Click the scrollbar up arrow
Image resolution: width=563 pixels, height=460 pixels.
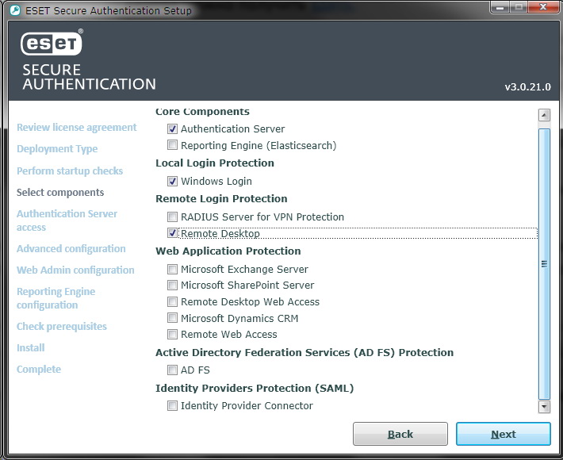(544, 115)
